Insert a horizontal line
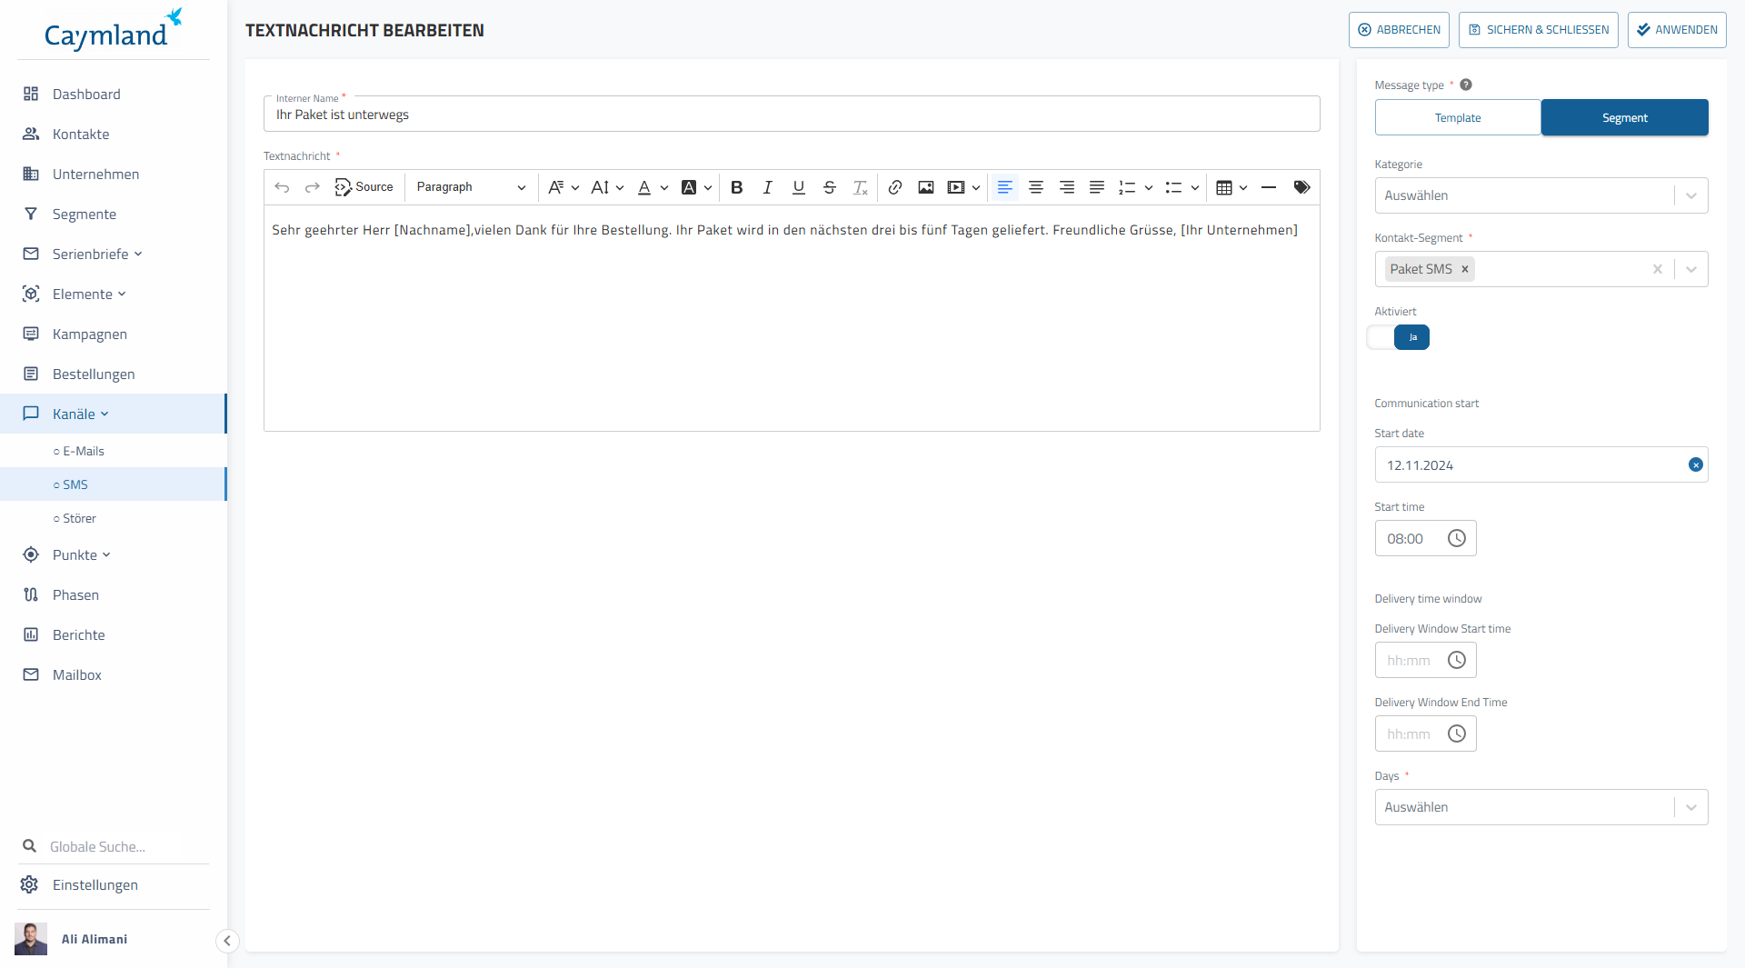Screen dimensions: 1745x968 click(x=1268, y=187)
